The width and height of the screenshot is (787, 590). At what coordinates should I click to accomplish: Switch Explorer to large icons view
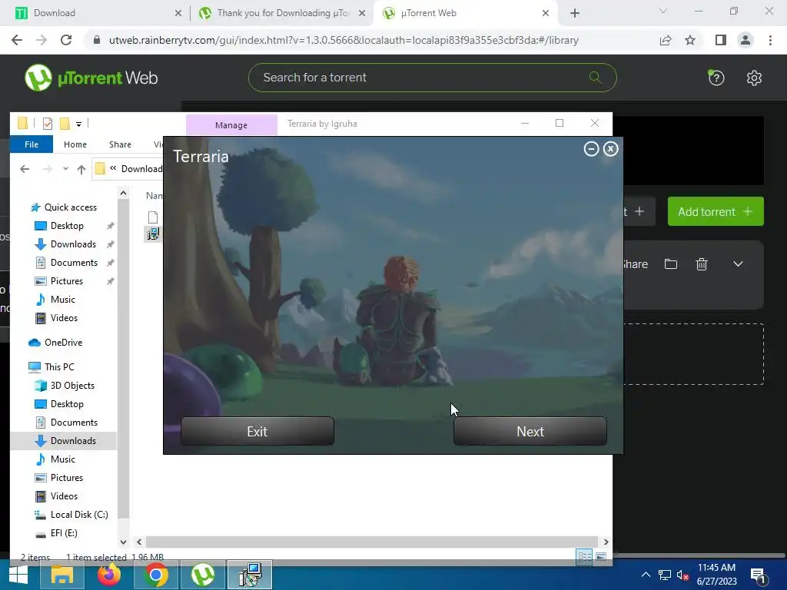click(601, 557)
